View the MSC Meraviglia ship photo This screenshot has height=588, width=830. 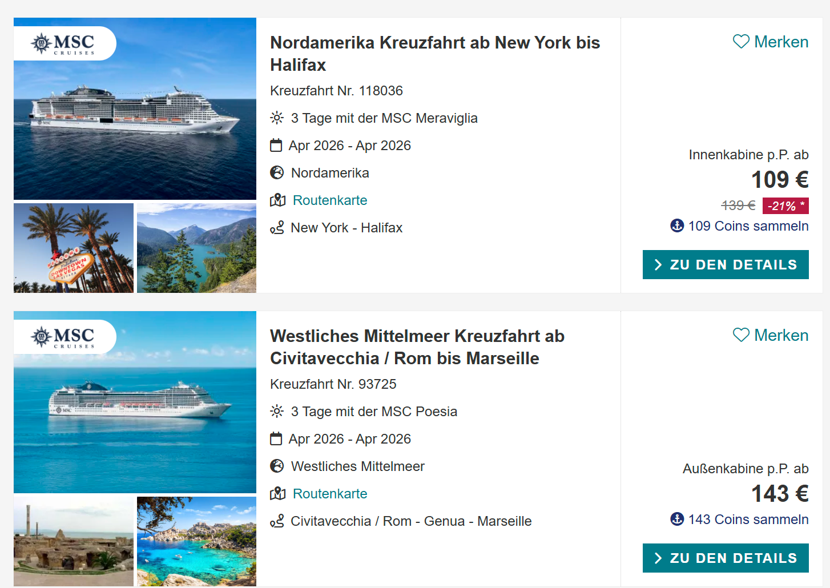coord(135,108)
